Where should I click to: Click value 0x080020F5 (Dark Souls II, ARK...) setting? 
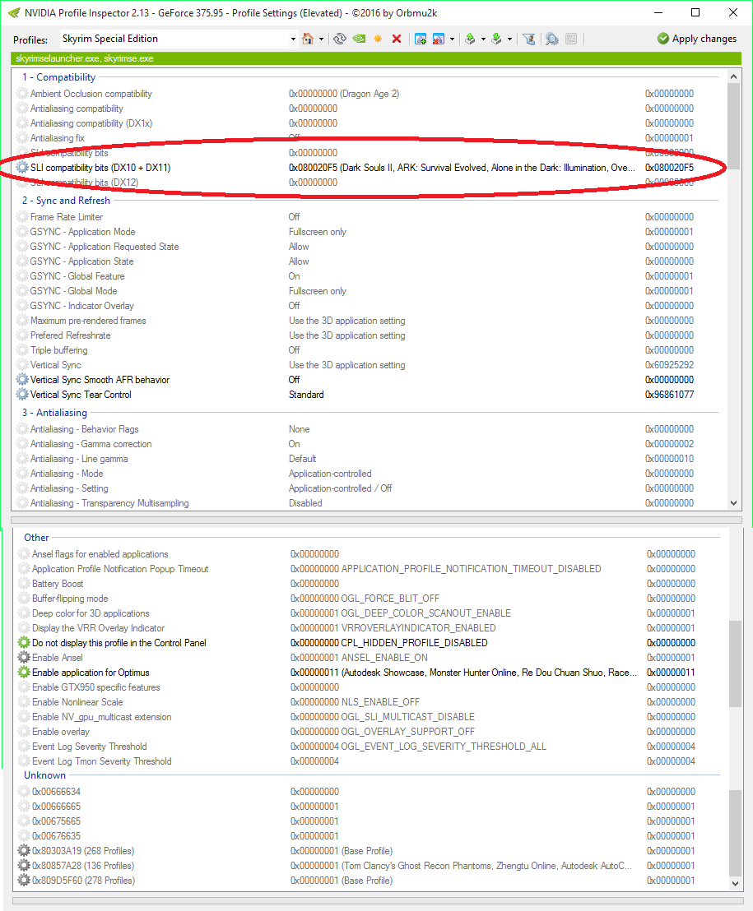(x=462, y=168)
